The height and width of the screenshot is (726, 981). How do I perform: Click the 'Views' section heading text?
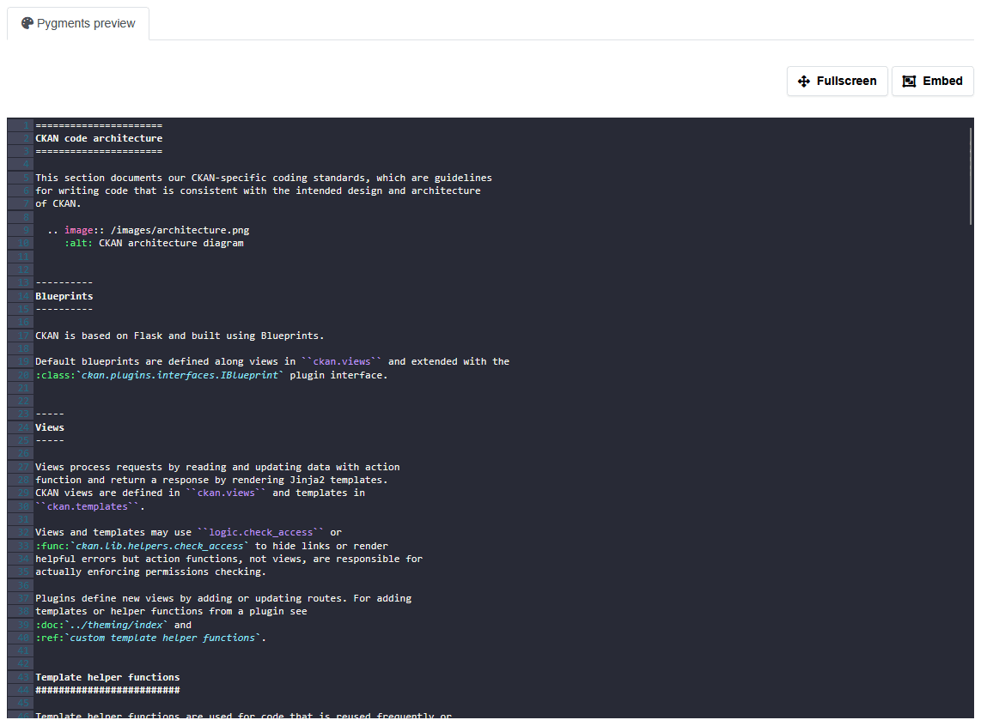click(50, 427)
